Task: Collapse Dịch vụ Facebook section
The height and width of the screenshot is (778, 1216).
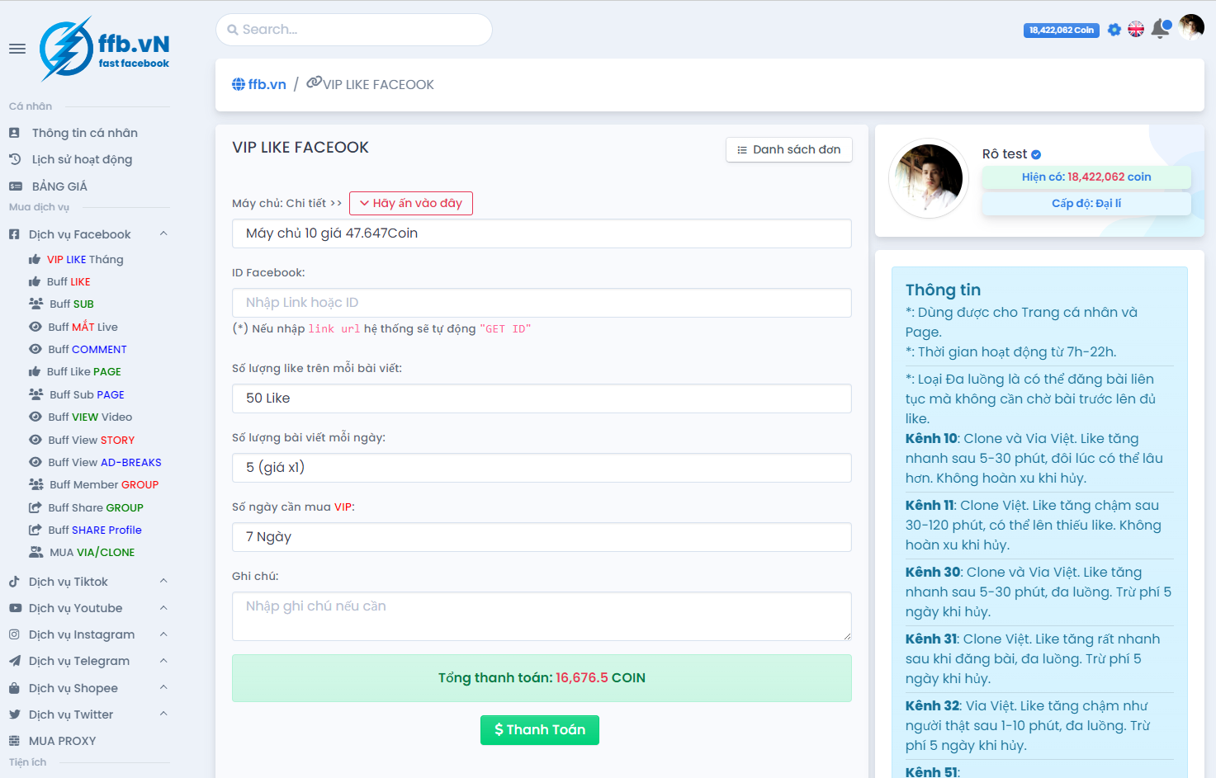Action: pyautogui.click(x=89, y=234)
